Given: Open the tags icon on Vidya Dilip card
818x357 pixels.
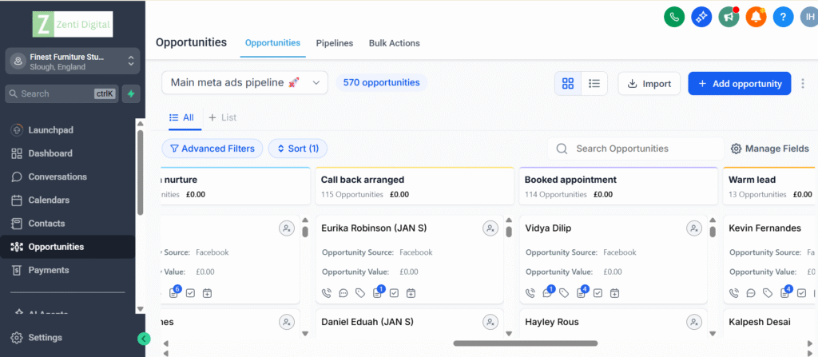Looking at the screenshot, I should click(564, 293).
